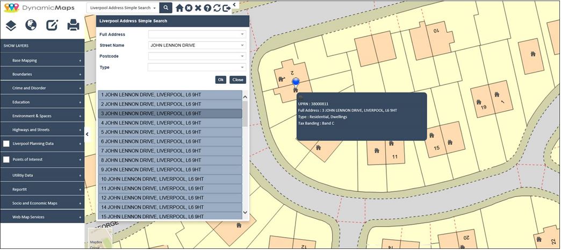Viewport: 561px width, 250px height.
Task: Expand Utilitiy Data layer group
Action: [42, 175]
